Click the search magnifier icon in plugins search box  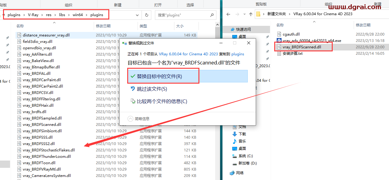tap(212, 15)
